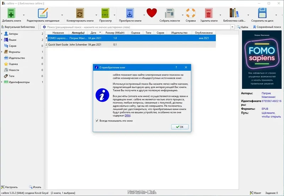Select Quick Start Guide book row

[x=130, y=44]
